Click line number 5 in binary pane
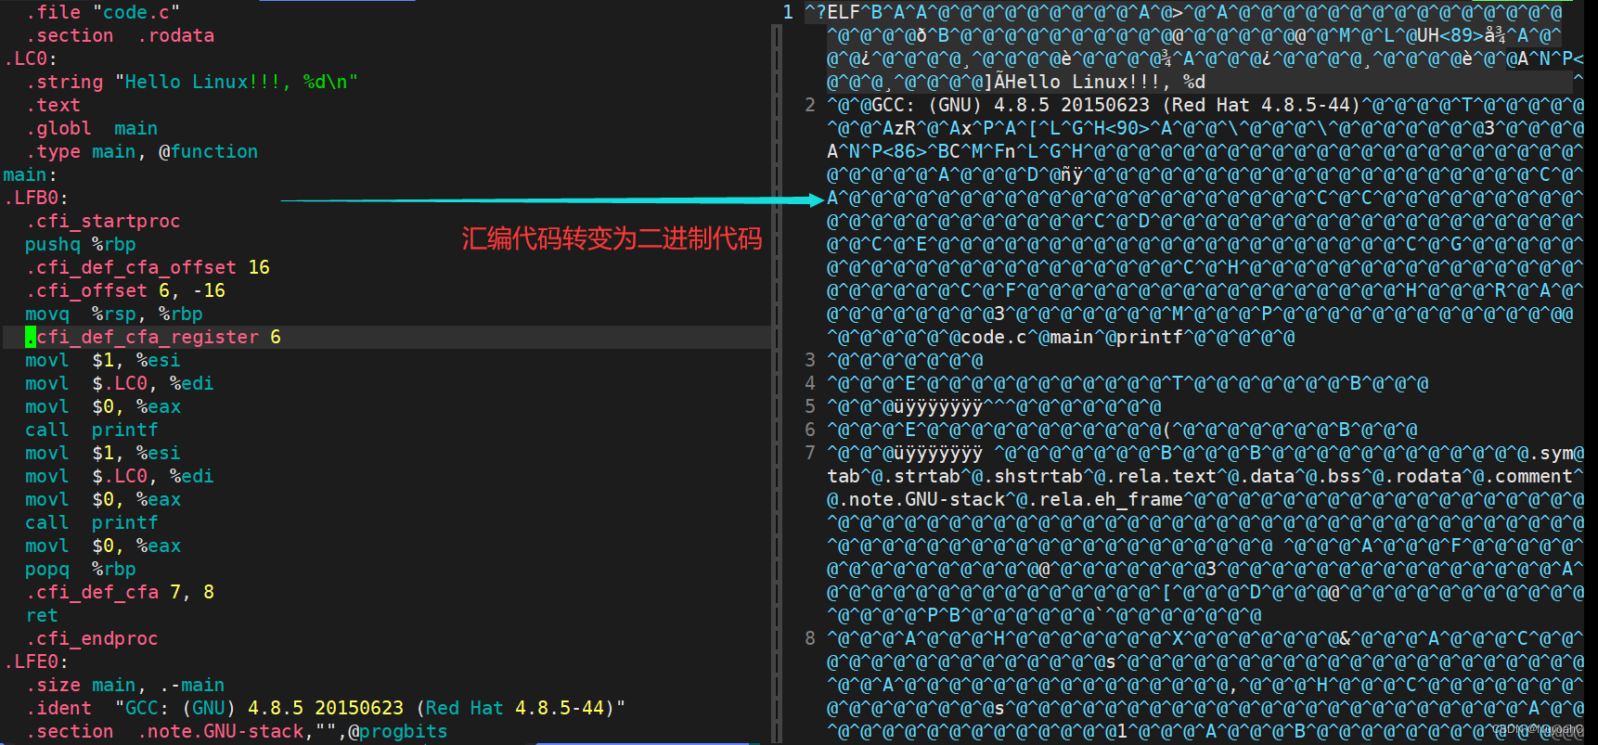This screenshot has width=1598, height=745. [810, 406]
